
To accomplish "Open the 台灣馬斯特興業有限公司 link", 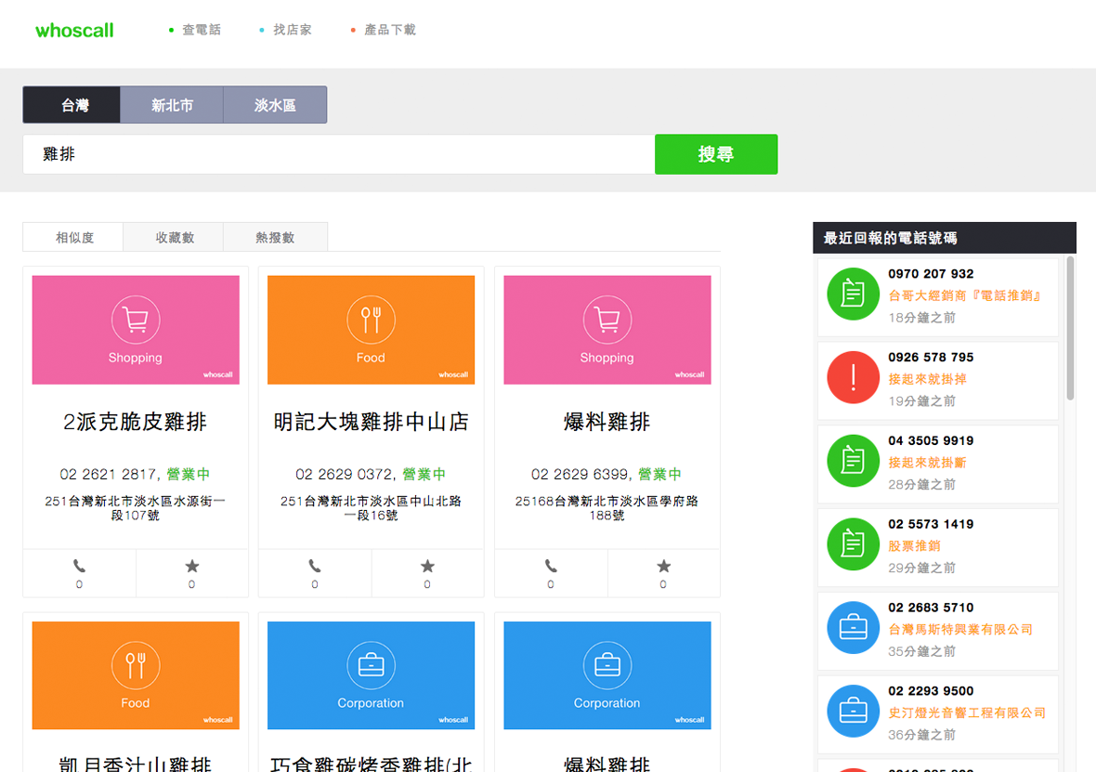I will (x=960, y=629).
